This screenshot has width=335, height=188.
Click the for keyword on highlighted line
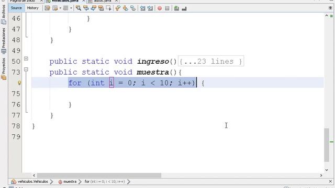(x=75, y=83)
